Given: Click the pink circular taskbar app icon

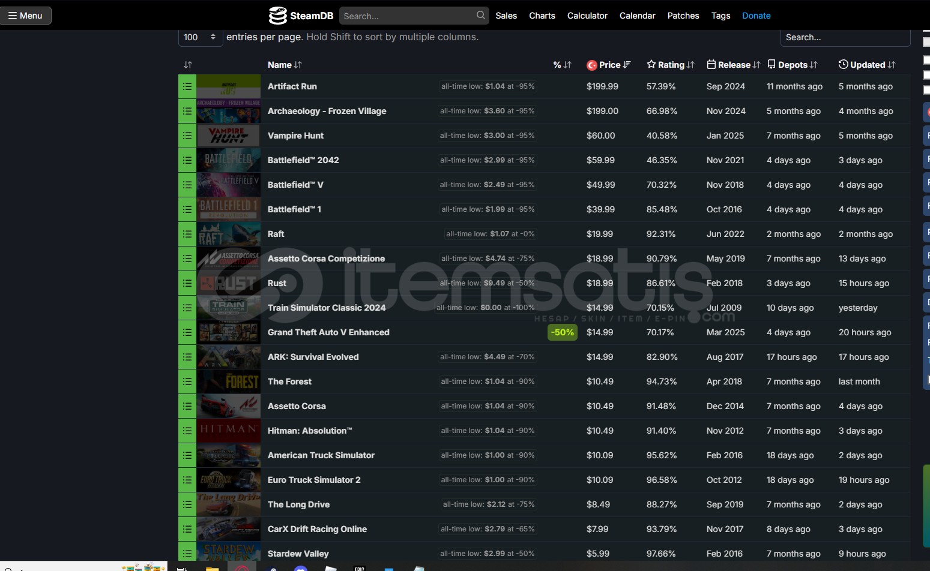Looking at the screenshot, I should 242,567.
